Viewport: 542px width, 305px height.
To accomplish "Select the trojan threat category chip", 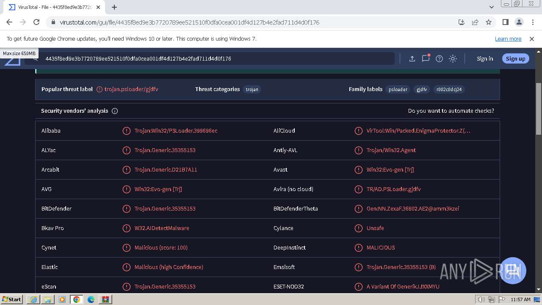I will pyautogui.click(x=252, y=89).
